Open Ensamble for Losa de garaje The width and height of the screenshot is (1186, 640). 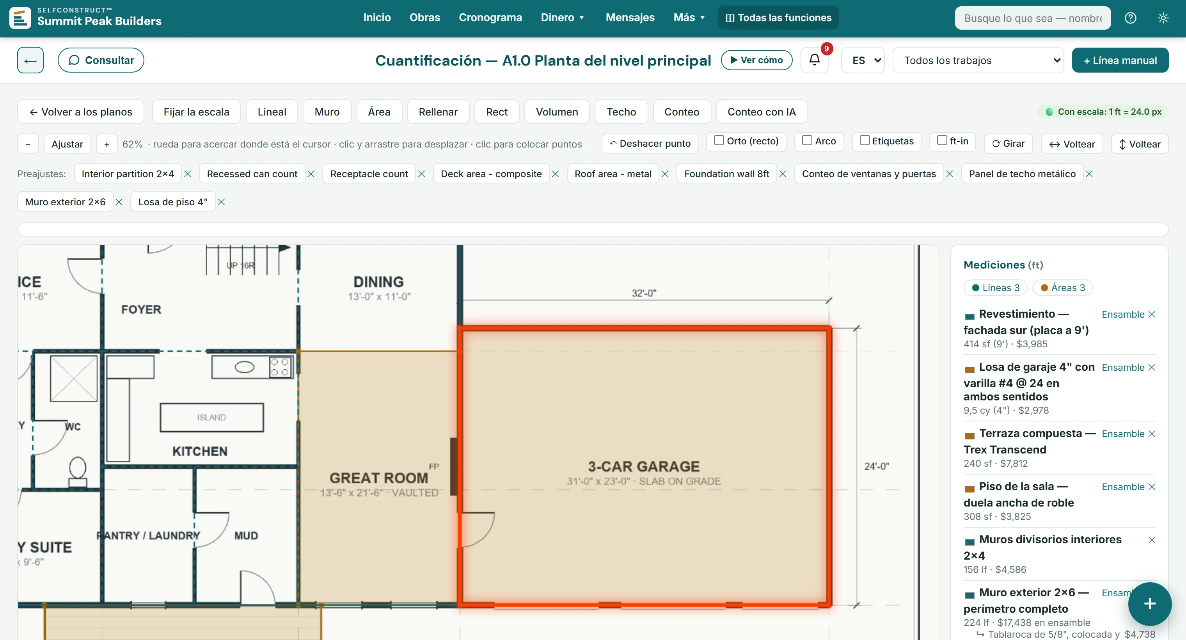click(1123, 368)
